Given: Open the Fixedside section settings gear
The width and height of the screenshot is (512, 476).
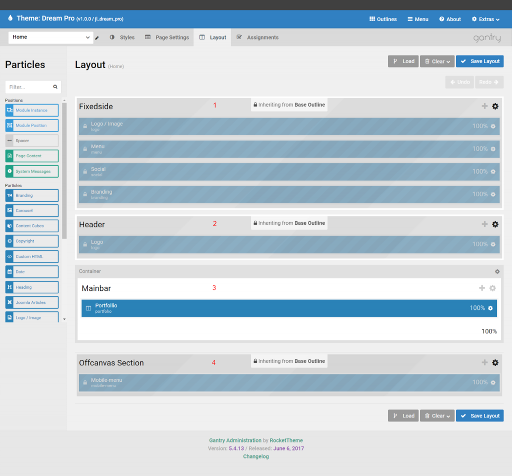Looking at the screenshot, I should (495, 106).
